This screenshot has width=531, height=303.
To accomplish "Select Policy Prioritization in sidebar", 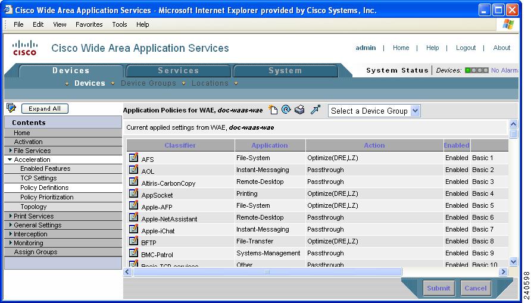I will coord(47,196).
